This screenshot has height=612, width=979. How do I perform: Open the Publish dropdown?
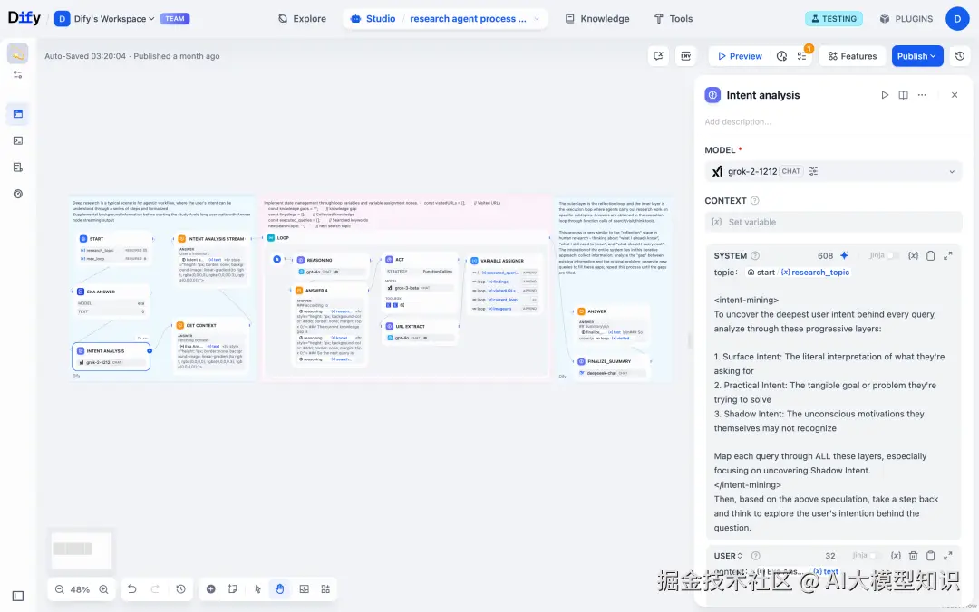pyautogui.click(x=917, y=56)
